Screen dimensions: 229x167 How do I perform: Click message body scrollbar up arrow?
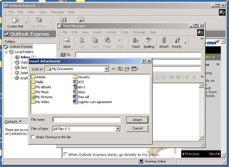(x=201, y=86)
